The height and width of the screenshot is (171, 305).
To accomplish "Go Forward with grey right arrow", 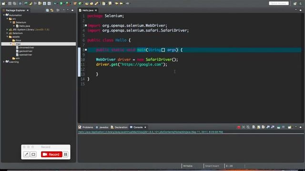I will pos(127,3).
